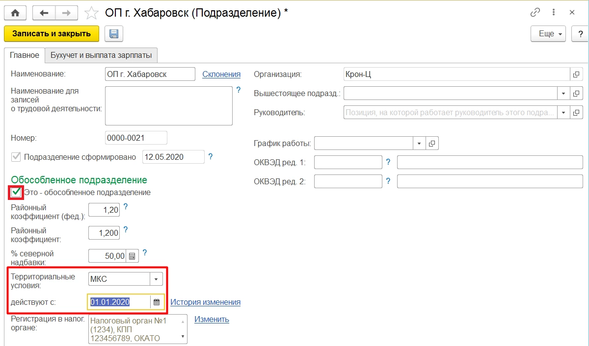Viewport: 589px width, 346px height.
Task: Click into the Номер input field
Action: (x=136, y=138)
